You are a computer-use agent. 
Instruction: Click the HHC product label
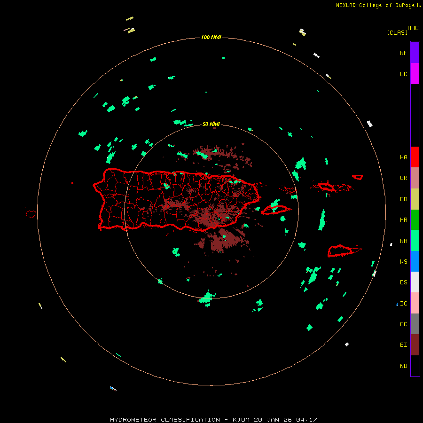point(413,28)
